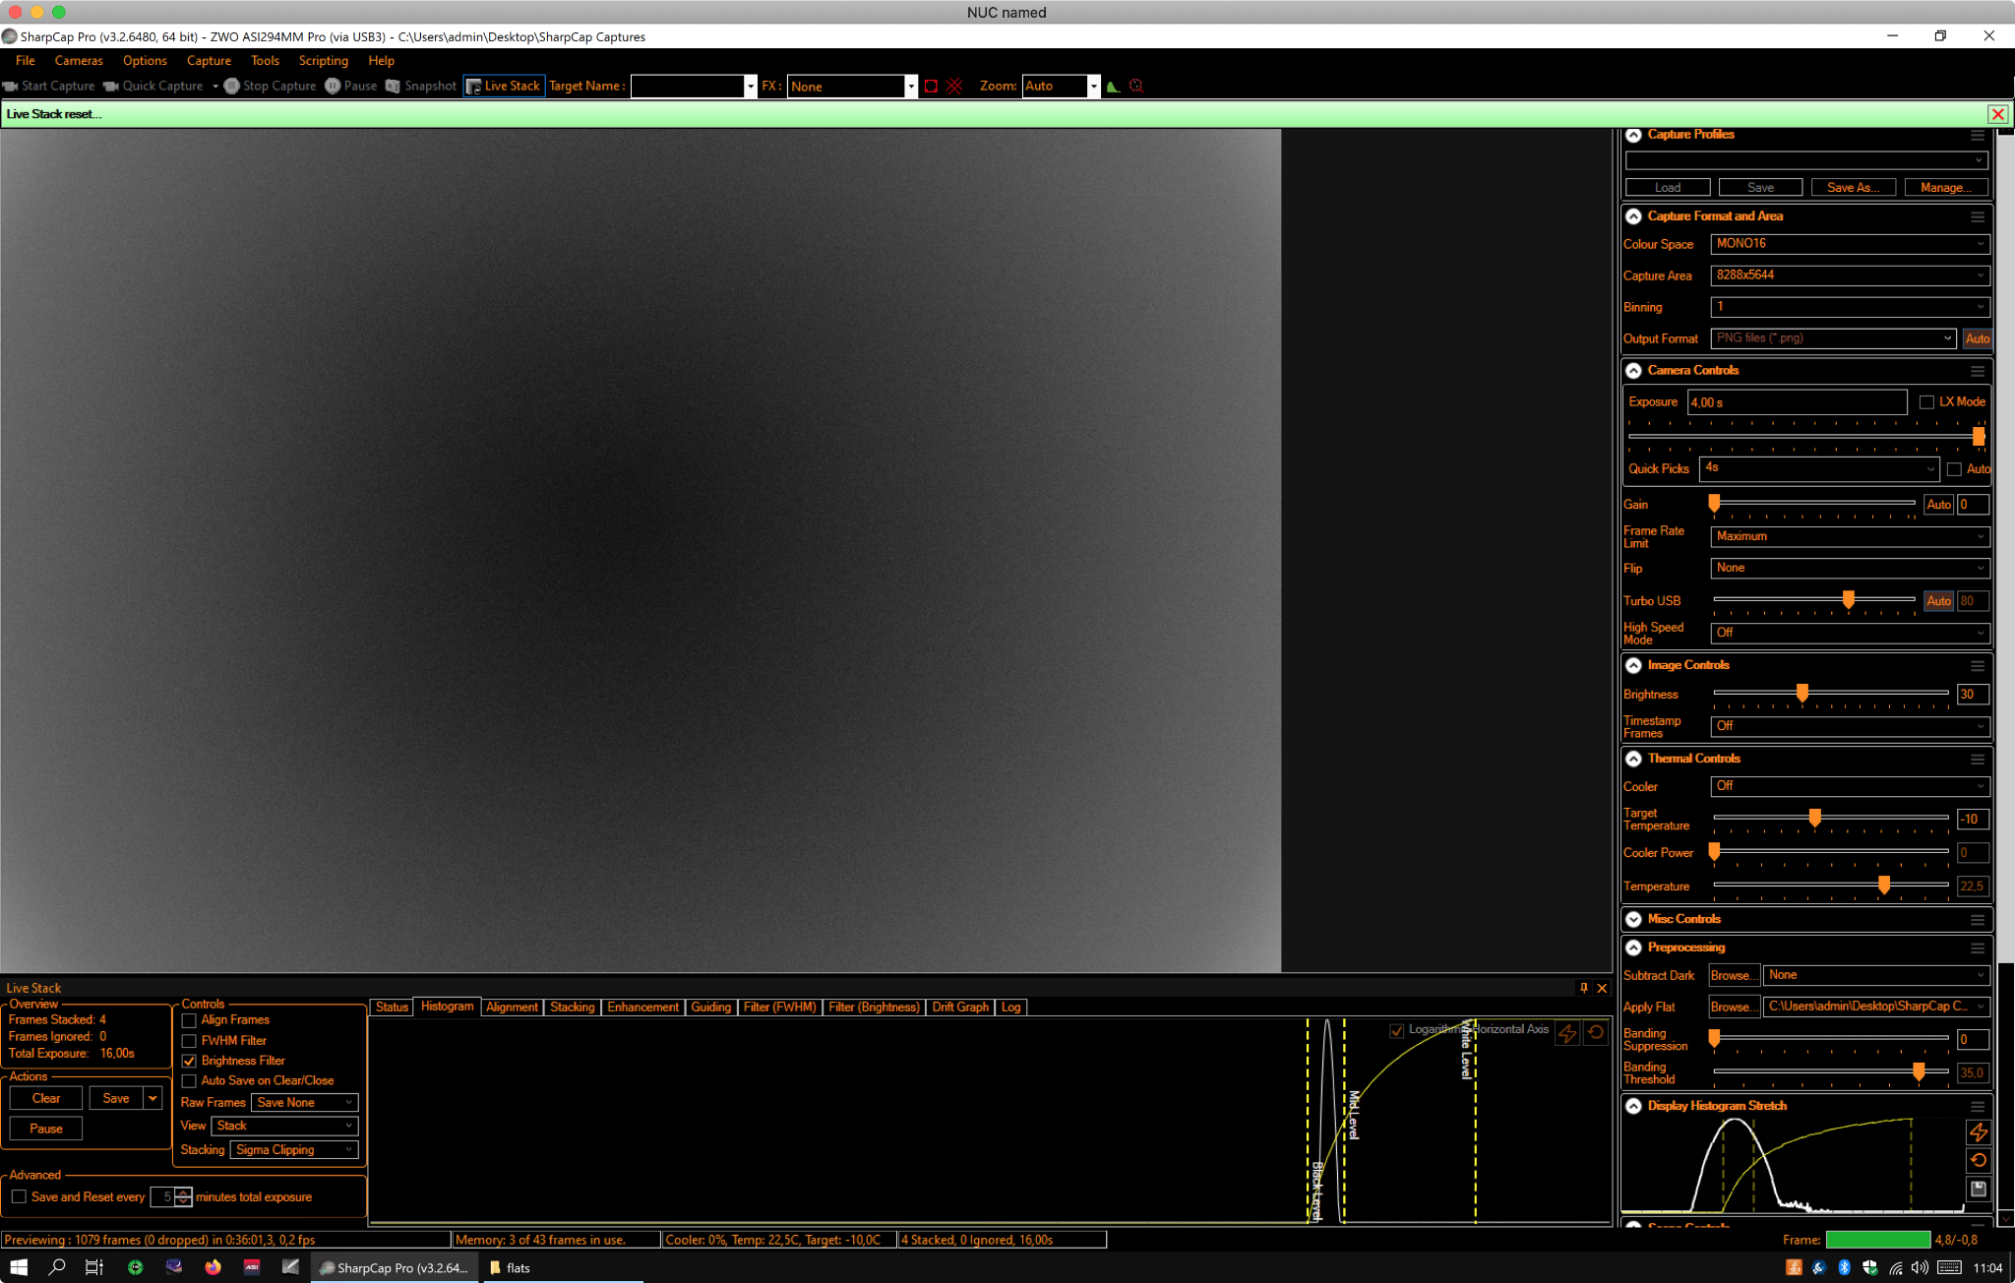Open the File menu
The width and height of the screenshot is (2015, 1283).
click(x=26, y=61)
